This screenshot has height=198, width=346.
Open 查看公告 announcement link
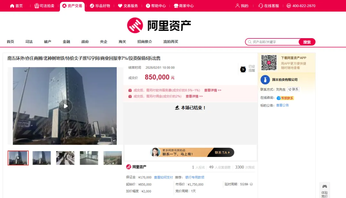[283, 105]
